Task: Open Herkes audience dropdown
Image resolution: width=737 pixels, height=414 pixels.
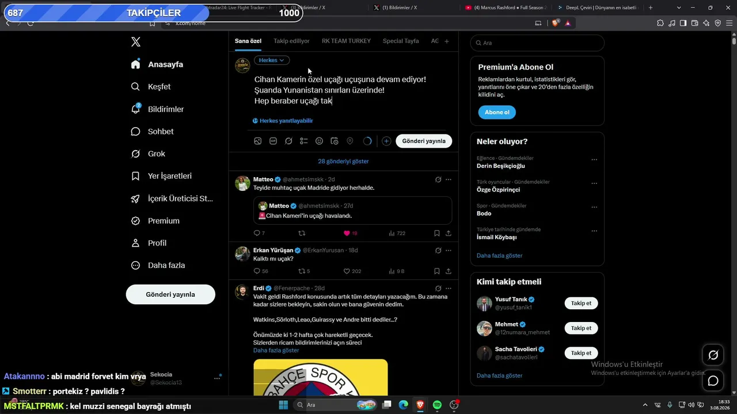Action: coord(272,60)
